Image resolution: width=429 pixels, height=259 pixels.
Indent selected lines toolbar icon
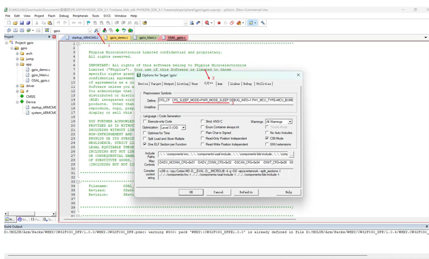click(x=117, y=23)
